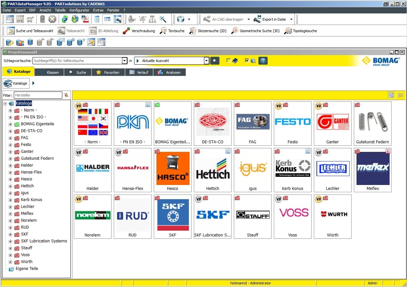Image resolution: width=407 pixels, height=287 pixels.
Task: Open the Gutekunst Federn catalog thumbnail
Action: click(373, 123)
